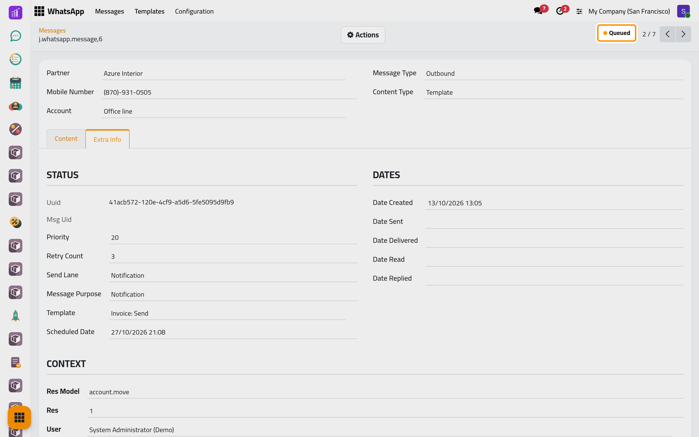Open the To-do list sidebar icon

[x=15, y=59]
